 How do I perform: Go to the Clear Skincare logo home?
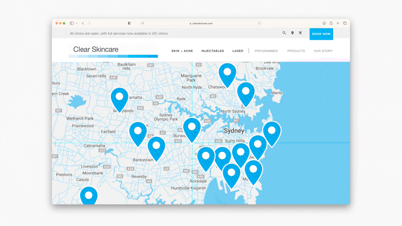[113, 51]
